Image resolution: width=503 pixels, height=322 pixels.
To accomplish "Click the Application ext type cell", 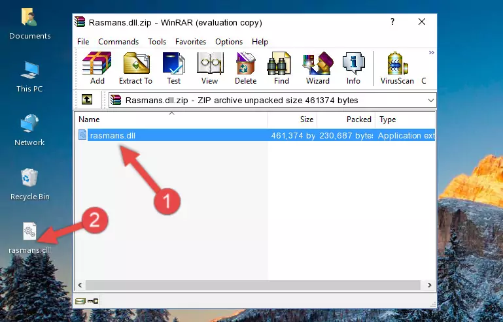I will [x=406, y=136].
